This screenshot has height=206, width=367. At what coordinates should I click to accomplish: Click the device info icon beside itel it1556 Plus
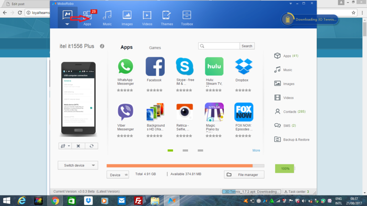pyautogui.click(x=102, y=46)
